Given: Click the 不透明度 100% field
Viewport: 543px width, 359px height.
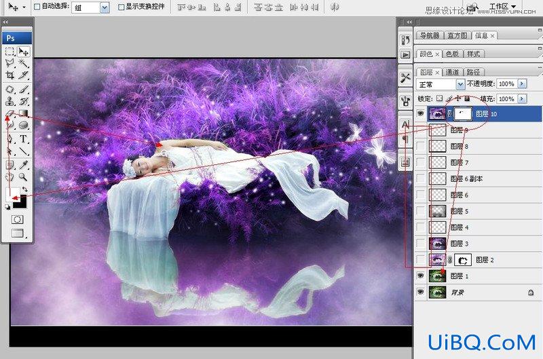Looking at the screenshot, I should 506,83.
